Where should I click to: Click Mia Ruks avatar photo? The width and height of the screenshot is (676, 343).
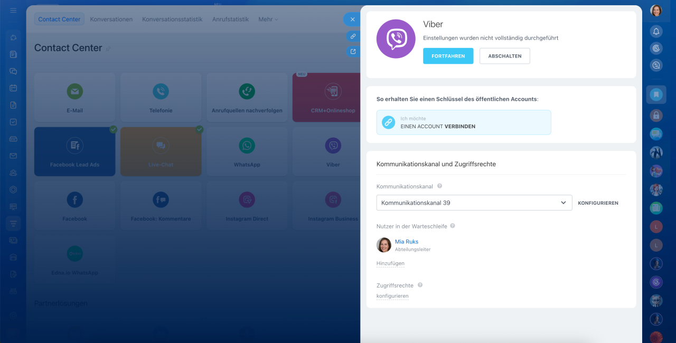coord(384,245)
